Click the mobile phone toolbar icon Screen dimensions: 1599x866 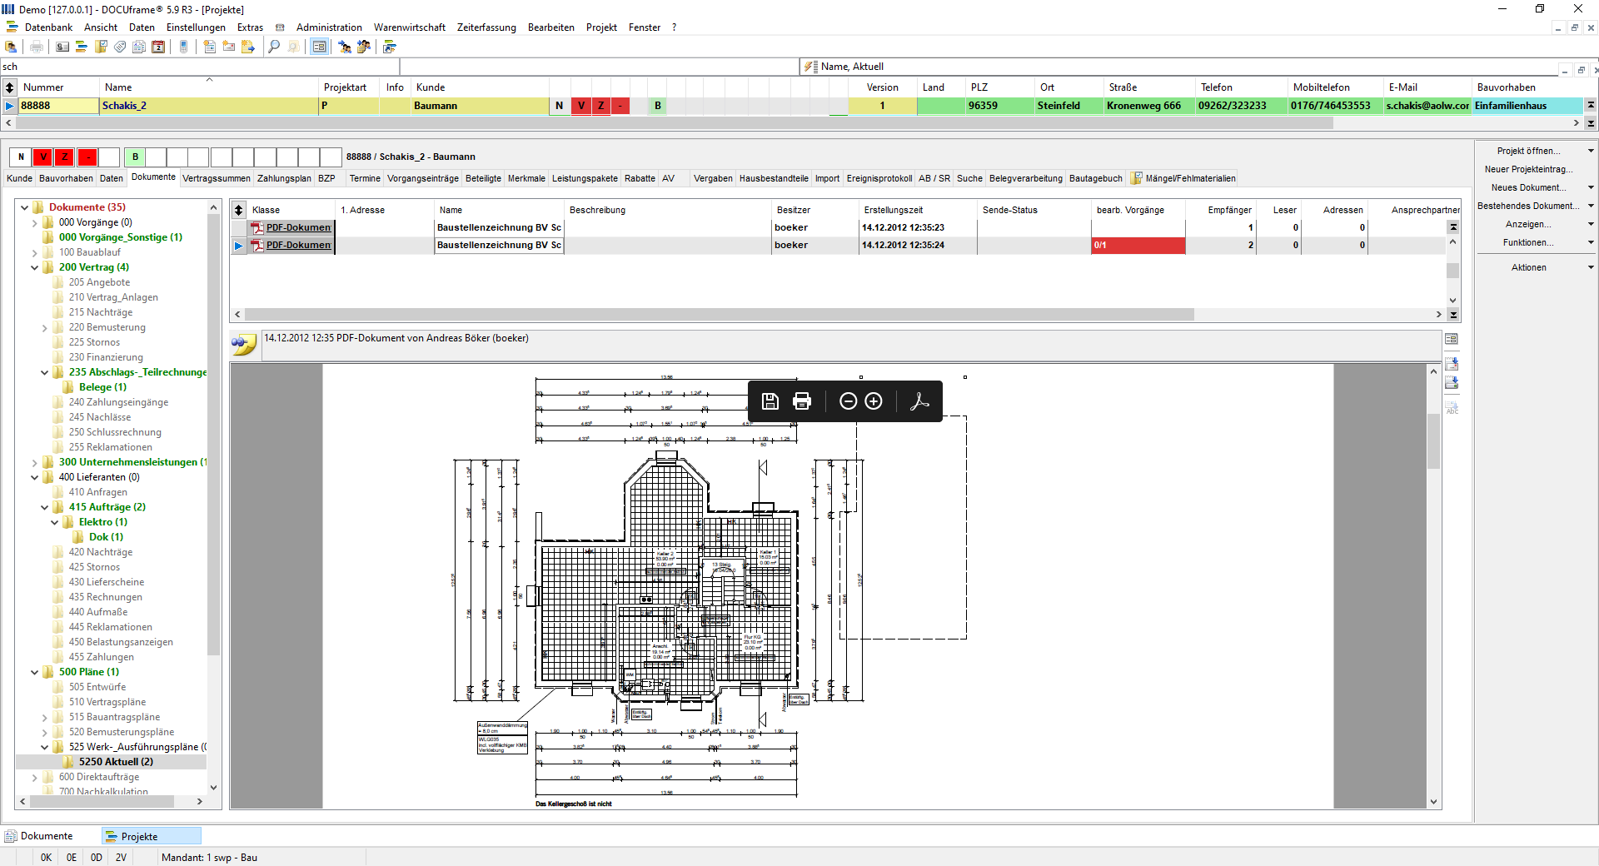click(x=183, y=47)
